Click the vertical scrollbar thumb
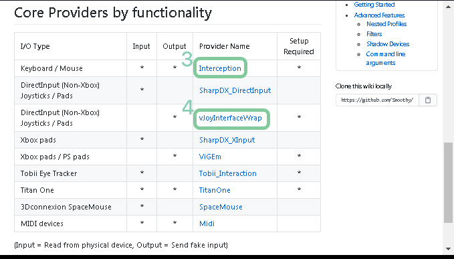The width and height of the screenshot is (454, 259). point(448,183)
